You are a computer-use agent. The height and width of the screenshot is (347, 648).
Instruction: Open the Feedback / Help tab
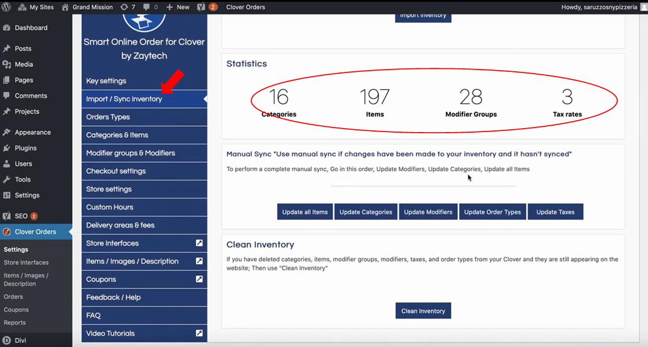(144, 298)
